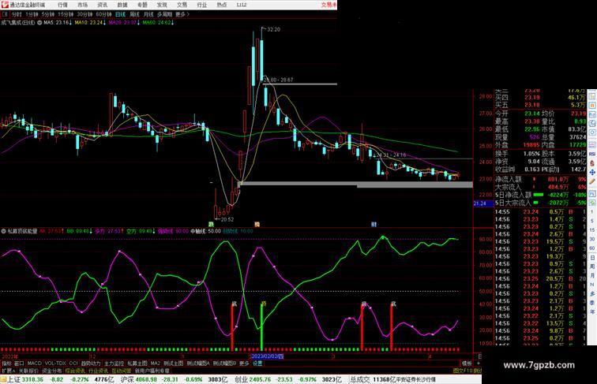Select the 15 minute sidebar shortcut

[x=592, y=230]
